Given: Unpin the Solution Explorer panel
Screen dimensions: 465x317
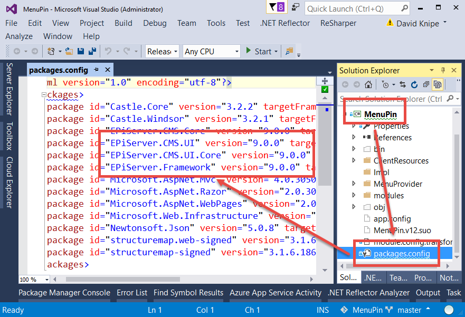Looking at the screenshot, I should (x=444, y=70).
